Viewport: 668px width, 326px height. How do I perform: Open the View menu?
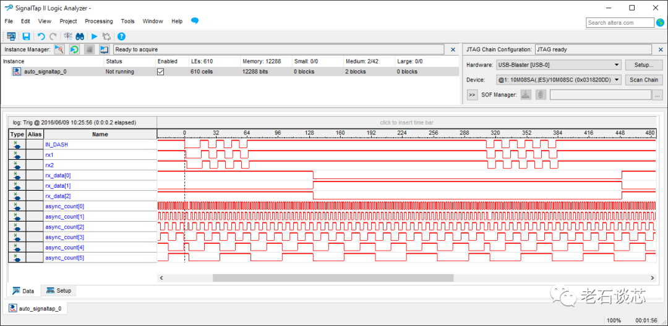pyautogui.click(x=45, y=21)
